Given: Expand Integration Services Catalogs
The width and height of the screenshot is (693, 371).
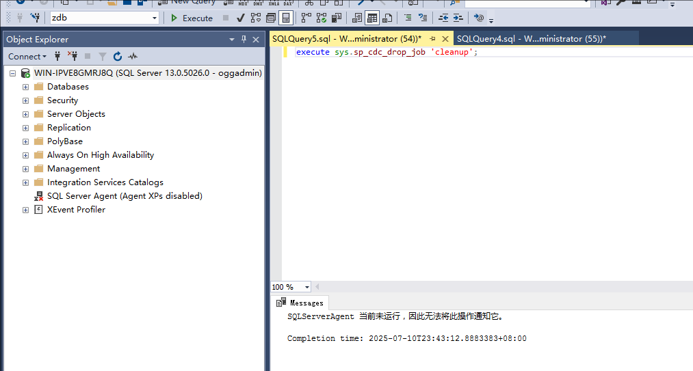Looking at the screenshot, I should pos(25,183).
